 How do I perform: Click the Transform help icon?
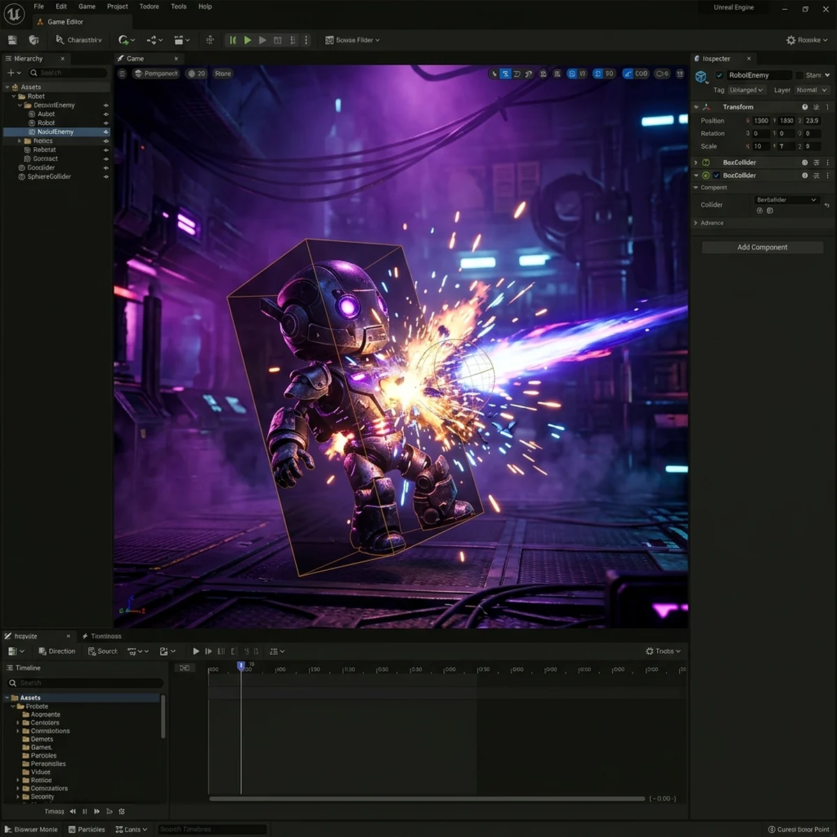click(x=805, y=107)
